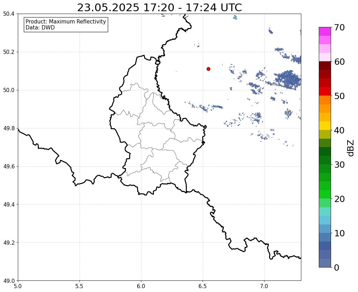Screen dimensions: 358x292
Task: Click the colorbar tick label '0'
Action: coord(337,267)
